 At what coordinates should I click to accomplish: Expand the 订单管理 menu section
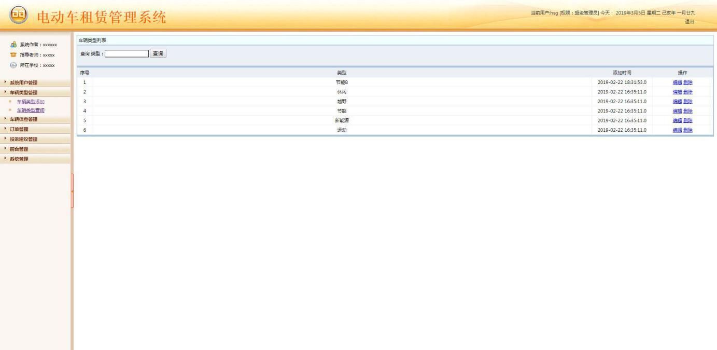click(x=35, y=129)
